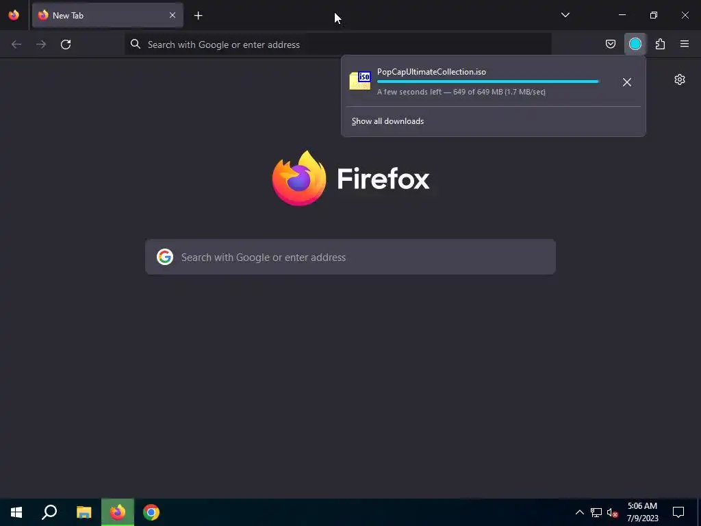This screenshot has width=701, height=526.
Task: Click the ISO file icon in downloads
Action: click(x=360, y=81)
